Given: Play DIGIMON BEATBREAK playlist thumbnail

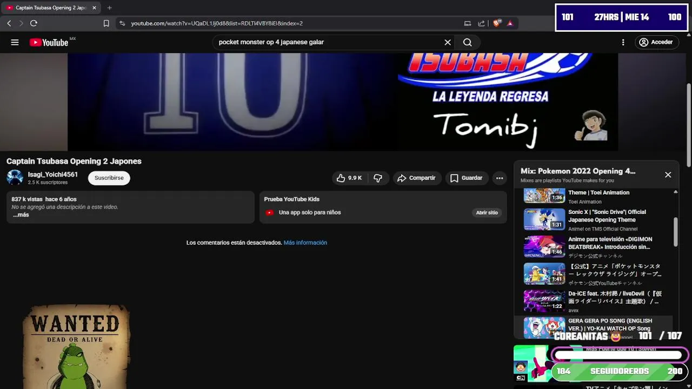Looking at the screenshot, I should point(544,246).
